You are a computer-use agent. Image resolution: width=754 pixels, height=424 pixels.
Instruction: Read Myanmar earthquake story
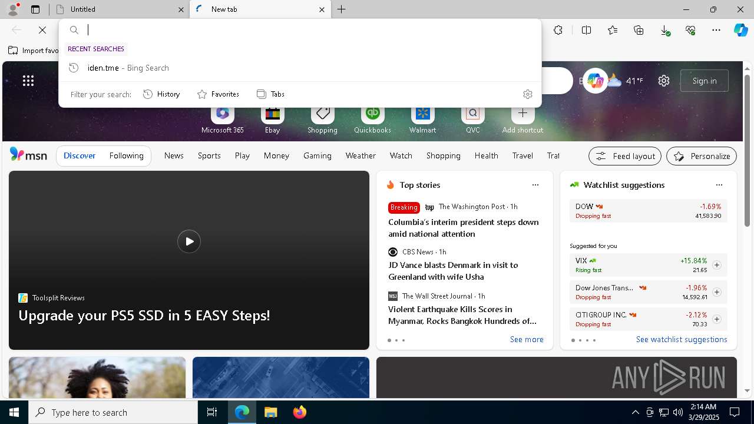point(462,315)
